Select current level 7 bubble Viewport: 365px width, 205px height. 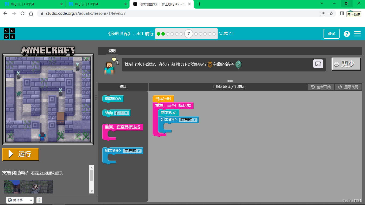point(189,34)
